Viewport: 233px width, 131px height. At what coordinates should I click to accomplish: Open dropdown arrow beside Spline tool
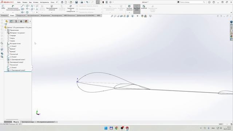[x=34, y=6]
